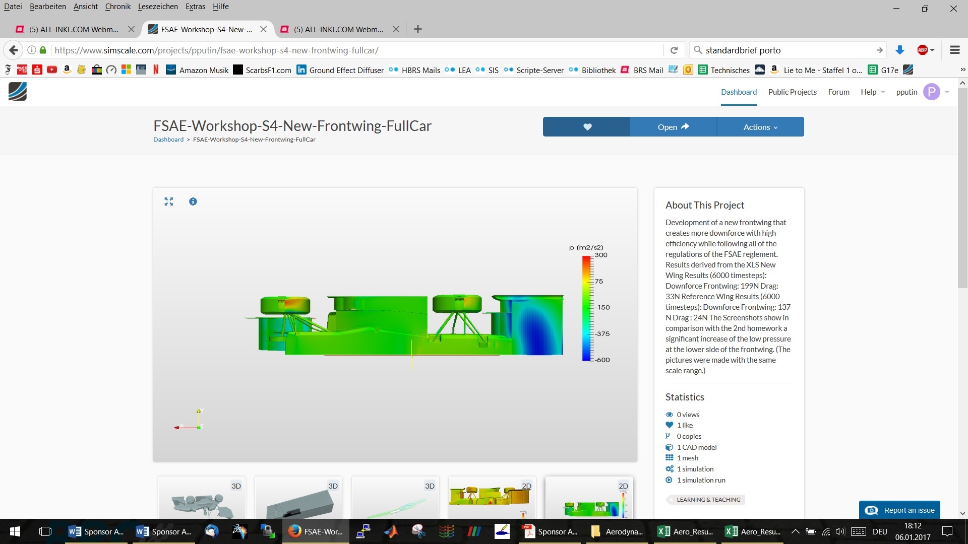The image size is (968, 544).
Task: Click the fullscreen expand icon in viewer
Action: 169,201
